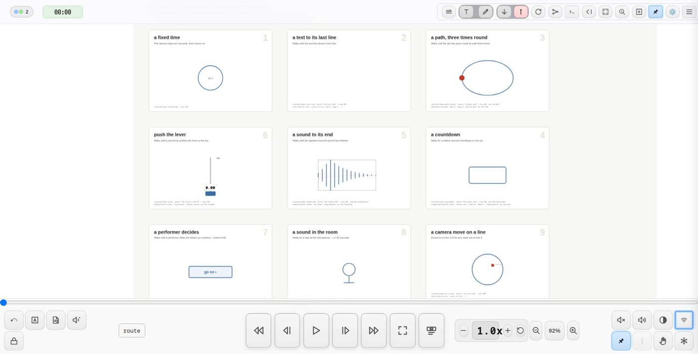698x354 pixels.
Task: Start playback with the play button
Action: 316,331
